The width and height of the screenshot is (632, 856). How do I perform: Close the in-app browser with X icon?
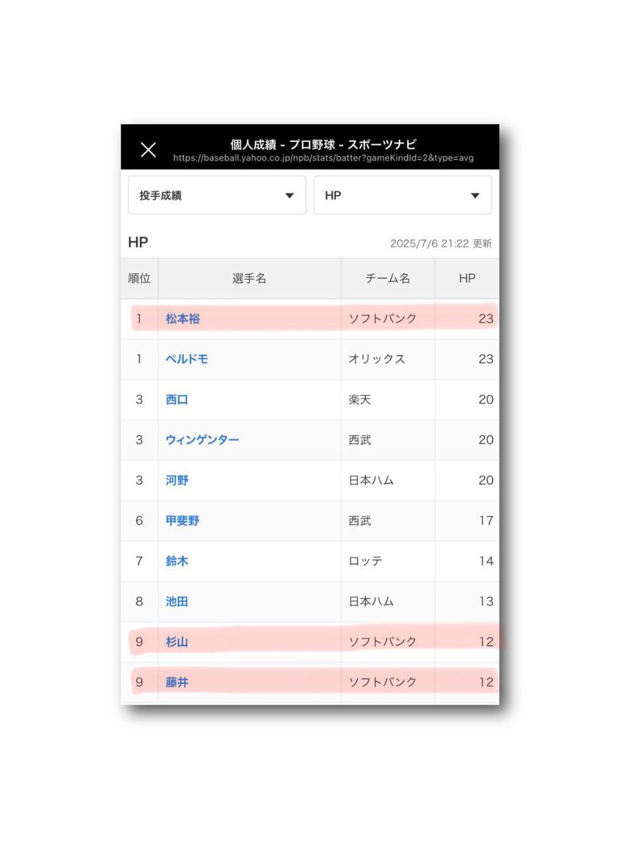pos(148,150)
